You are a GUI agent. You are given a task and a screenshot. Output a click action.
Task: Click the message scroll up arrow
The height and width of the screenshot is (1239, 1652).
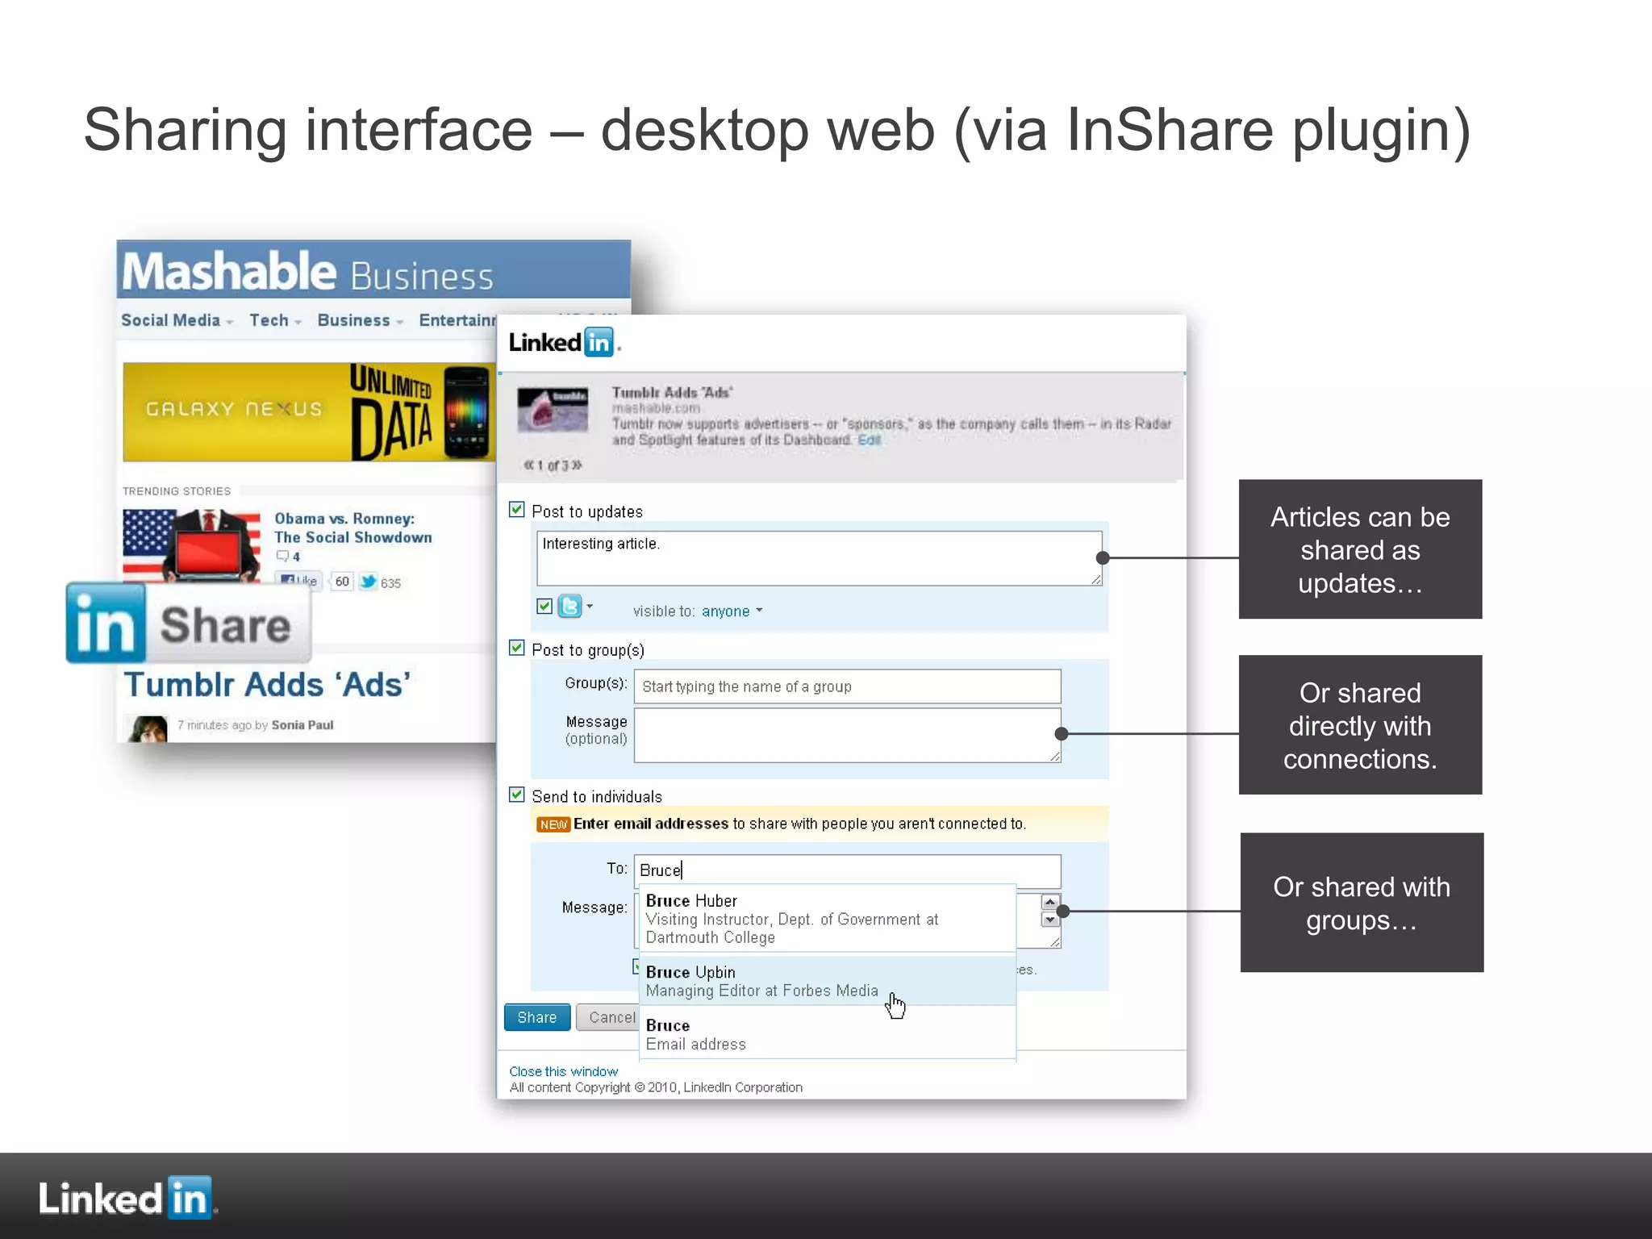click(x=1049, y=903)
